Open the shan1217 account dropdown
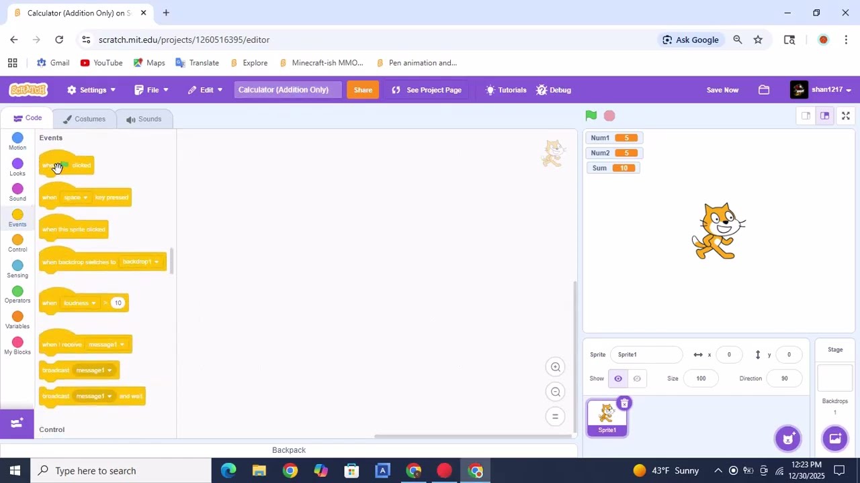 pyautogui.click(x=821, y=90)
